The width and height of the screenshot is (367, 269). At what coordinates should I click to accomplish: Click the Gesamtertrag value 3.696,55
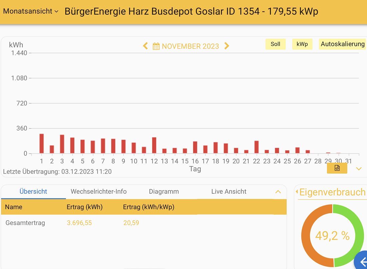click(79, 223)
